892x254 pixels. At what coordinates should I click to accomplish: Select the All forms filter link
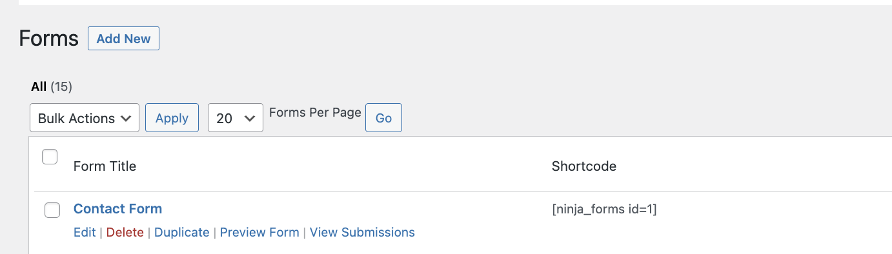[39, 86]
